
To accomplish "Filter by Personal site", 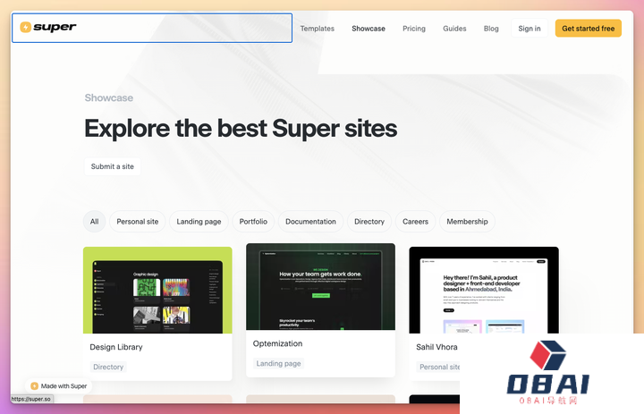I will [x=138, y=222].
